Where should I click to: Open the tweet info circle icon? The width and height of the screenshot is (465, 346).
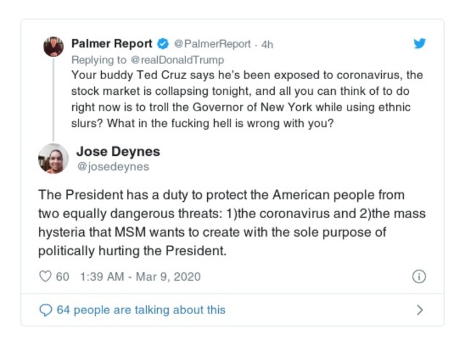click(418, 277)
